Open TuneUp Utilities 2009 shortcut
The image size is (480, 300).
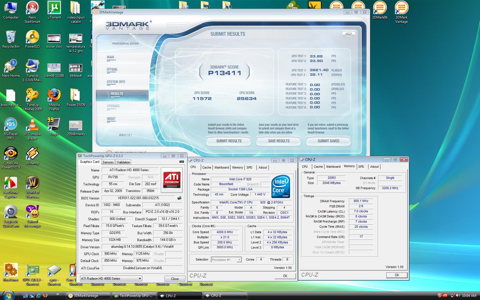(32, 99)
